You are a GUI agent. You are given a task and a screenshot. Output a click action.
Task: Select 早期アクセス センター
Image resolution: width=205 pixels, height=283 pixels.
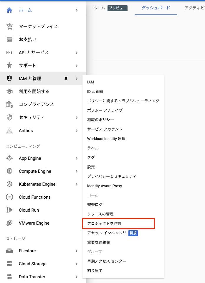coord(107,261)
